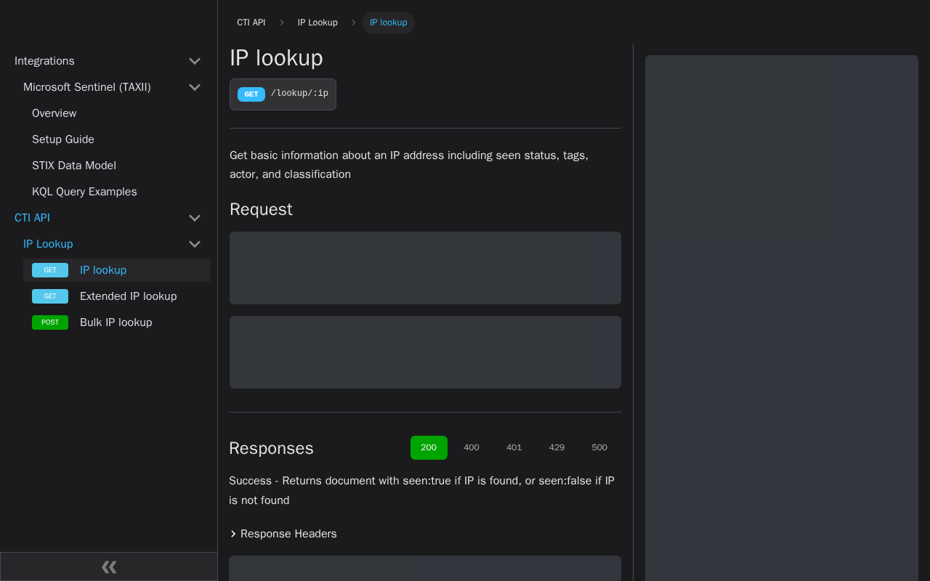The height and width of the screenshot is (581, 930).
Task: Collapse the Integrations section chevron
Action: point(195,61)
